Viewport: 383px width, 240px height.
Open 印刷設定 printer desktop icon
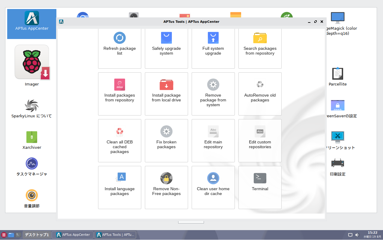338,167
